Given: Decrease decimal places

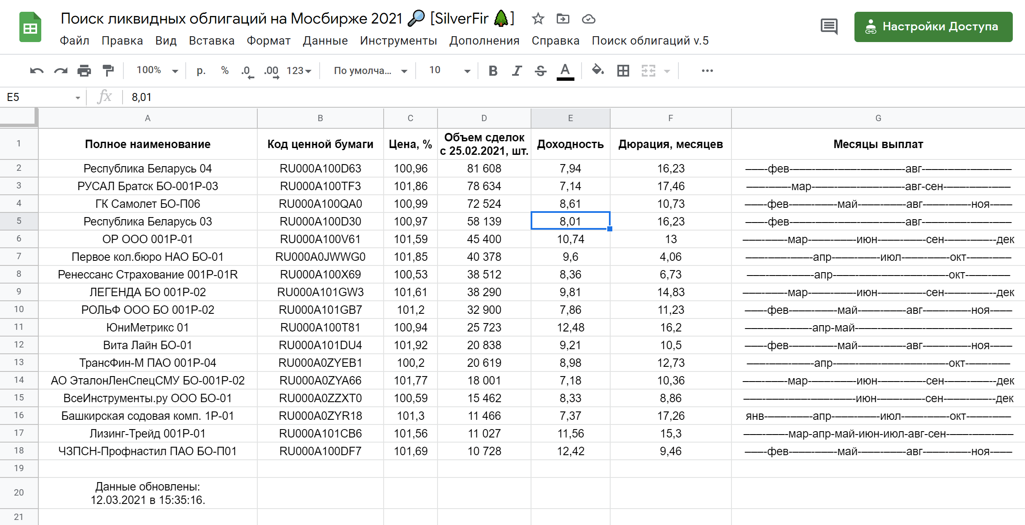Looking at the screenshot, I should click(x=248, y=71).
